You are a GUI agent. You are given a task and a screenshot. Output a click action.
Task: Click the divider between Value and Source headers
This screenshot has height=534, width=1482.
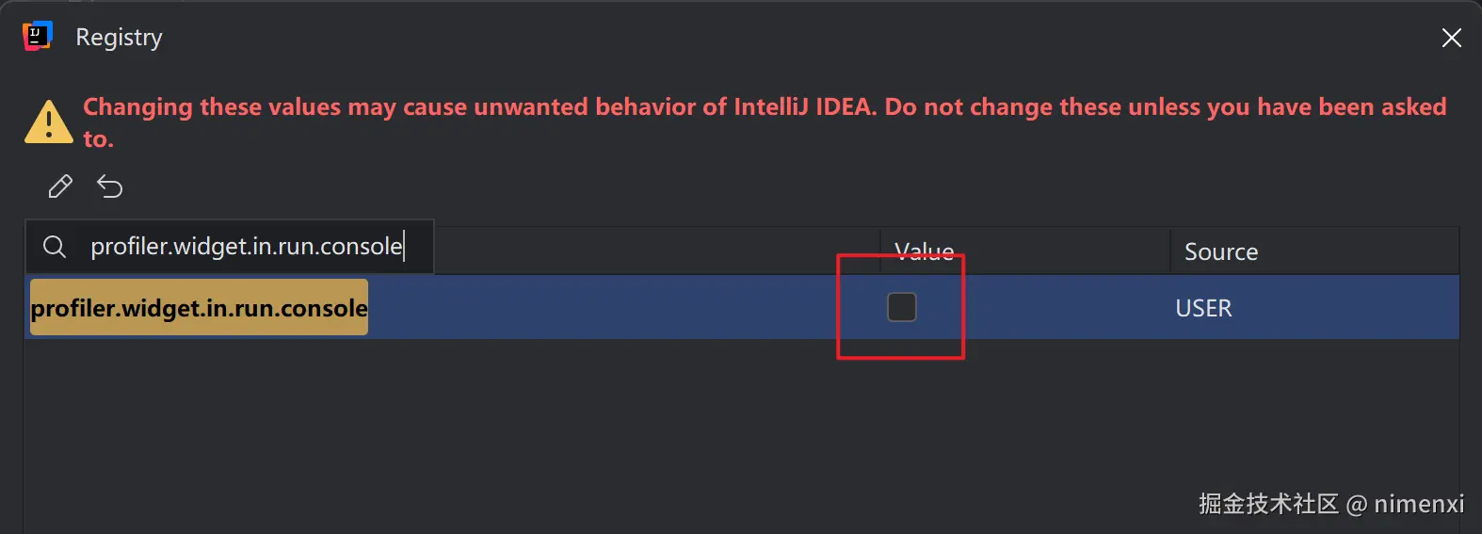tap(1169, 251)
